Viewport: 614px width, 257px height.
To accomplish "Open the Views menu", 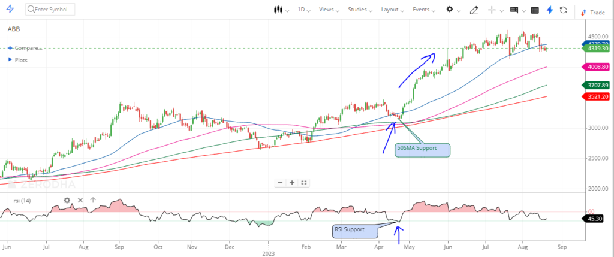I will coord(329,10).
